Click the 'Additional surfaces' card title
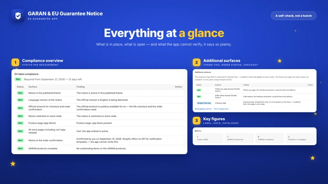 203,72
